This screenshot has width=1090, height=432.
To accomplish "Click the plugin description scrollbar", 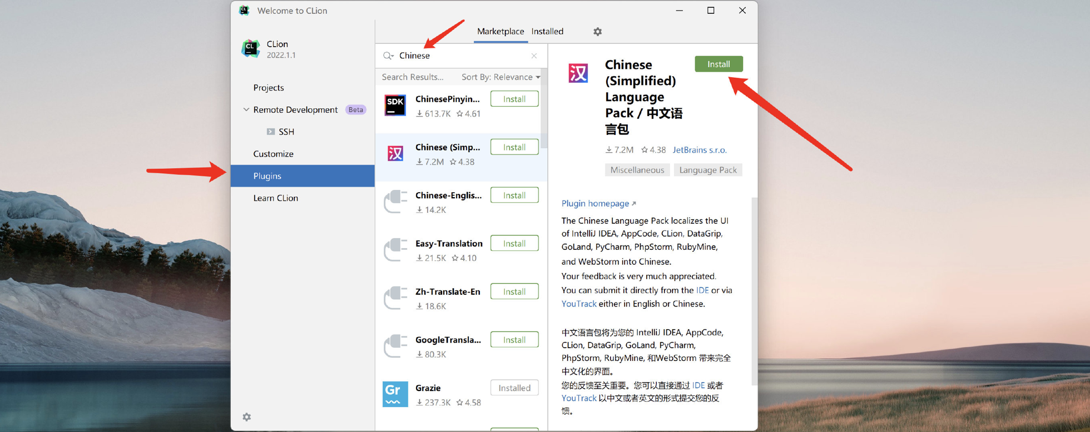I will [x=754, y=291].
